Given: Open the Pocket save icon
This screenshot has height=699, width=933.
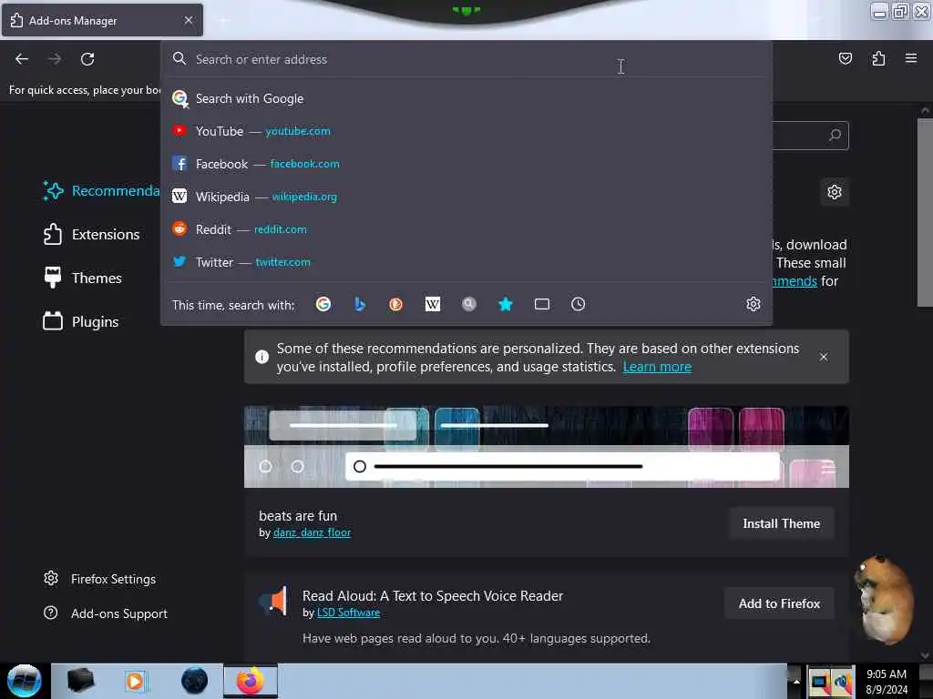Looking at the screenshot, I should point(845,58).
